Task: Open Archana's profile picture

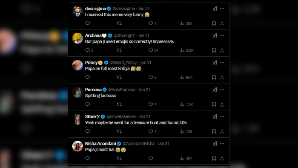Action: click(77, 38)
